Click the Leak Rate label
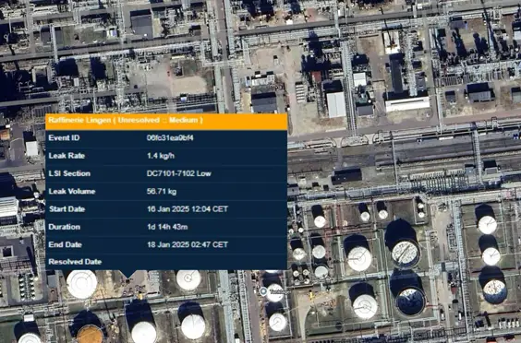Image resolution: width=521 pixels, height=343 pixels. (x=67, y=156)
